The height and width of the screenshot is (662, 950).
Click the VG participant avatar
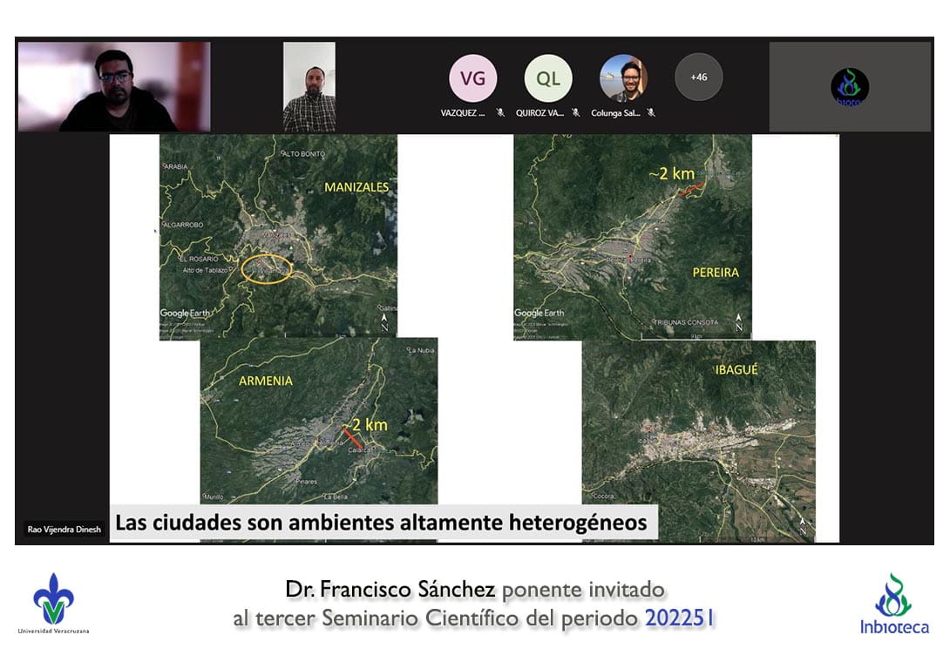472,78
